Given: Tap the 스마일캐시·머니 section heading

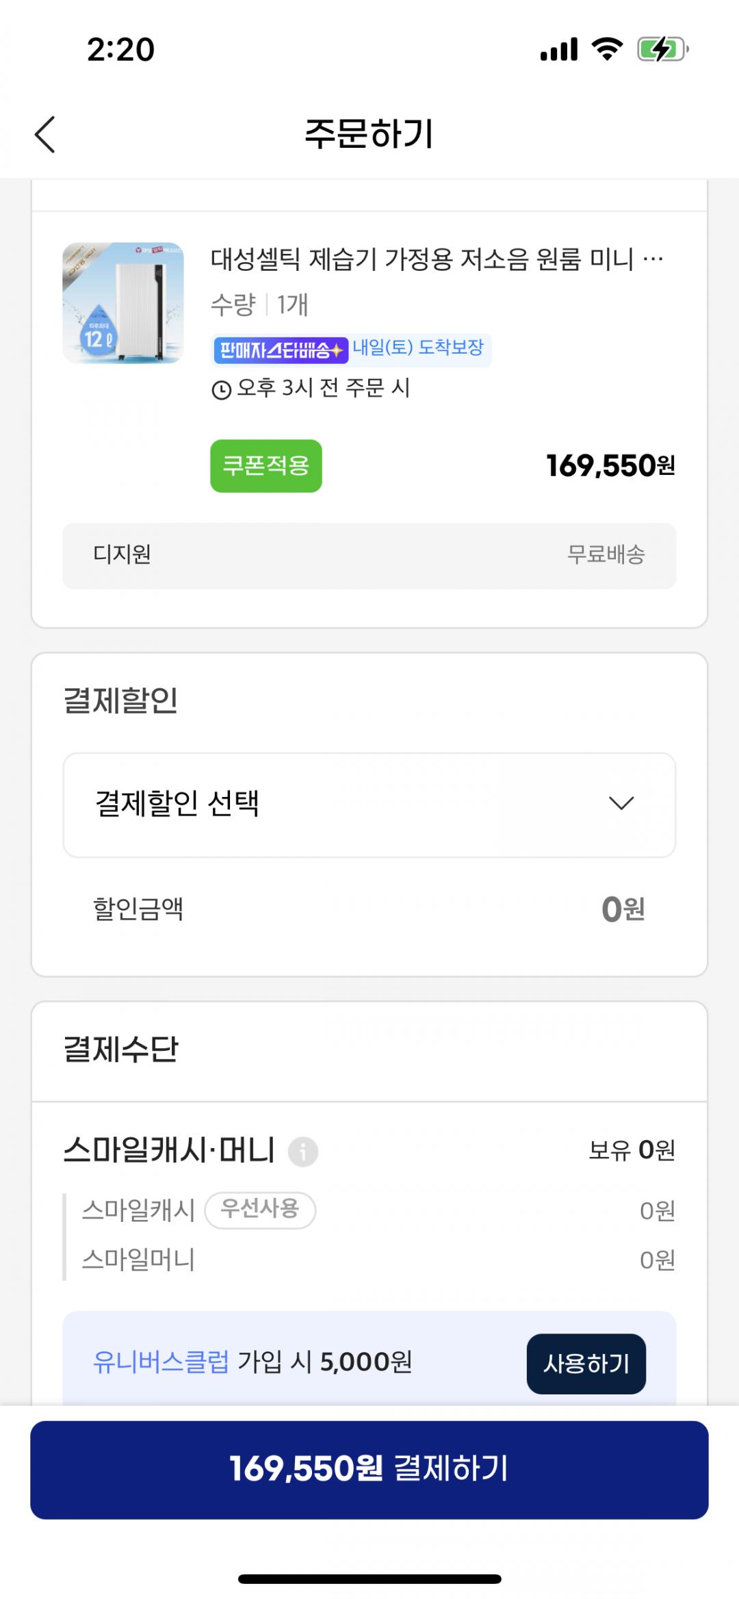Looking at the screenshot, I should click(169, 1150).
